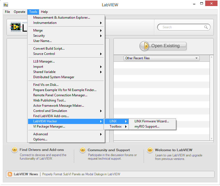Open the Operate menu
This screenshot has height=186, width=220.
tap(20, 12)
